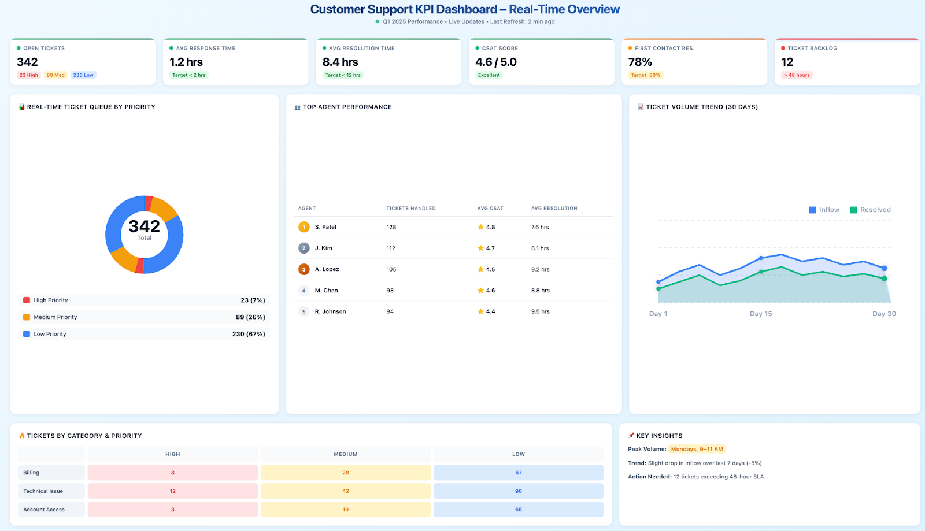
Task: Click the bar chart icon on Ticket Queue panel
Action: click(x=22, y=106)
